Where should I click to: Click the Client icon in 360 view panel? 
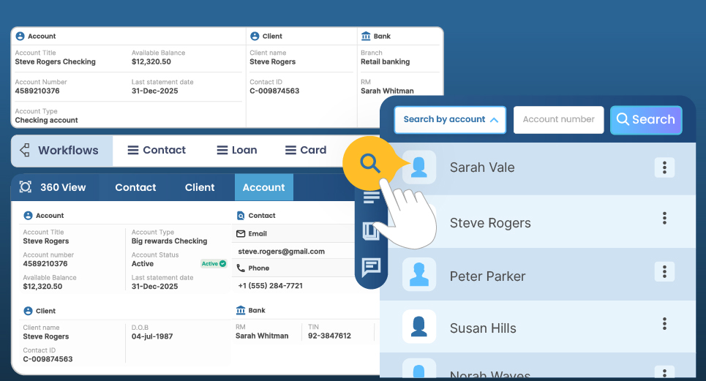click(28, 311)
